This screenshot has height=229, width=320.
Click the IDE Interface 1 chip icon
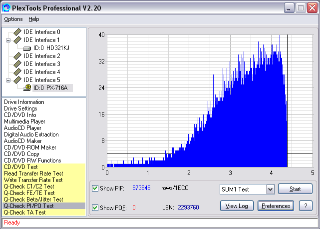tap(17, 40)
